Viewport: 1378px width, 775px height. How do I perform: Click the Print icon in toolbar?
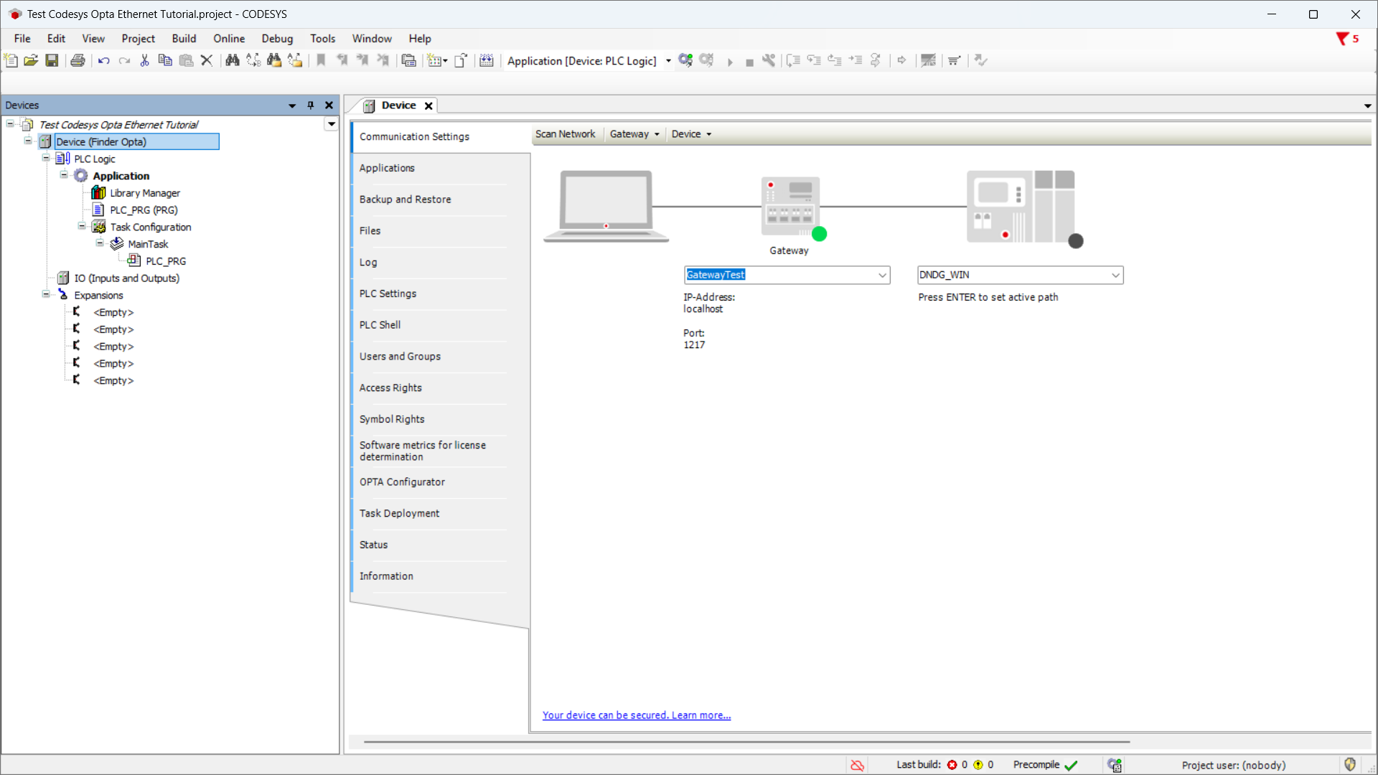78,61
